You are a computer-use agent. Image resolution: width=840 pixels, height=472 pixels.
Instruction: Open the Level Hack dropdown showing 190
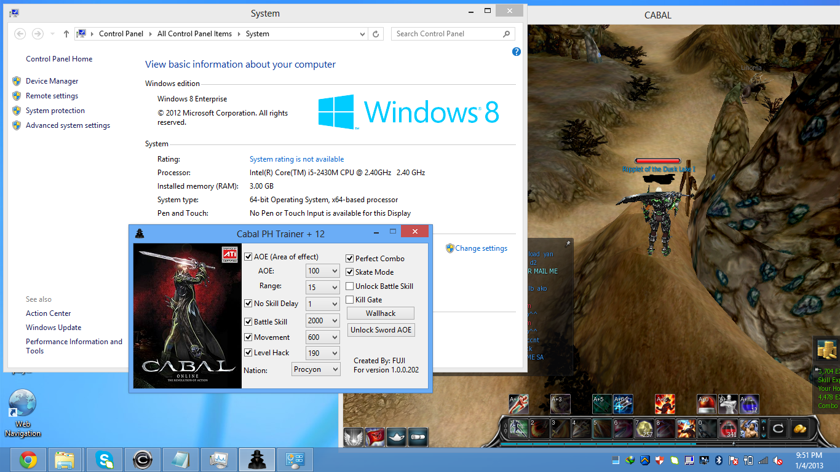click(x=323, y=353)
